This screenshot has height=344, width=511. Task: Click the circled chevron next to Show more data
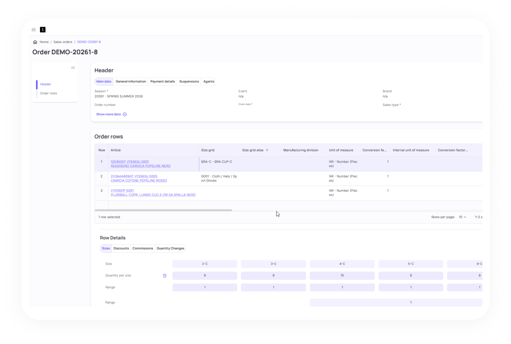coord(125,115)
